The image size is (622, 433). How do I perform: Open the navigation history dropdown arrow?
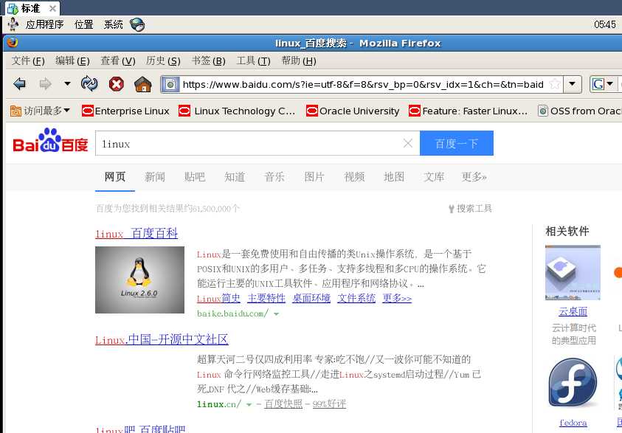click(x=67, y=84)
